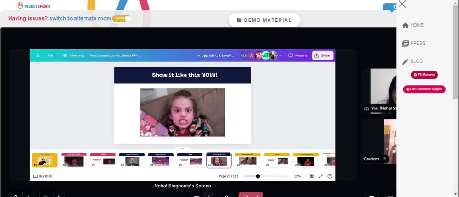Select slide thumbnail 17
459x197 pixels.
[103, 160]
